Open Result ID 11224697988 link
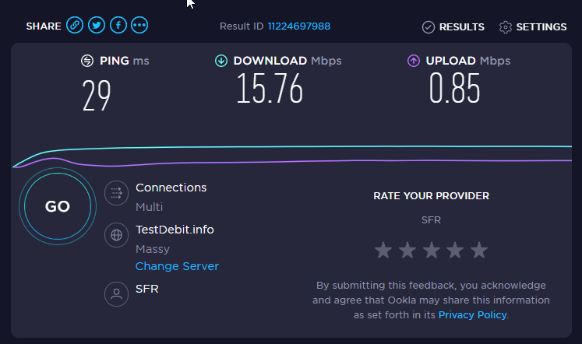The width and height of the screenshot is (582, 344). coord(299,26)
